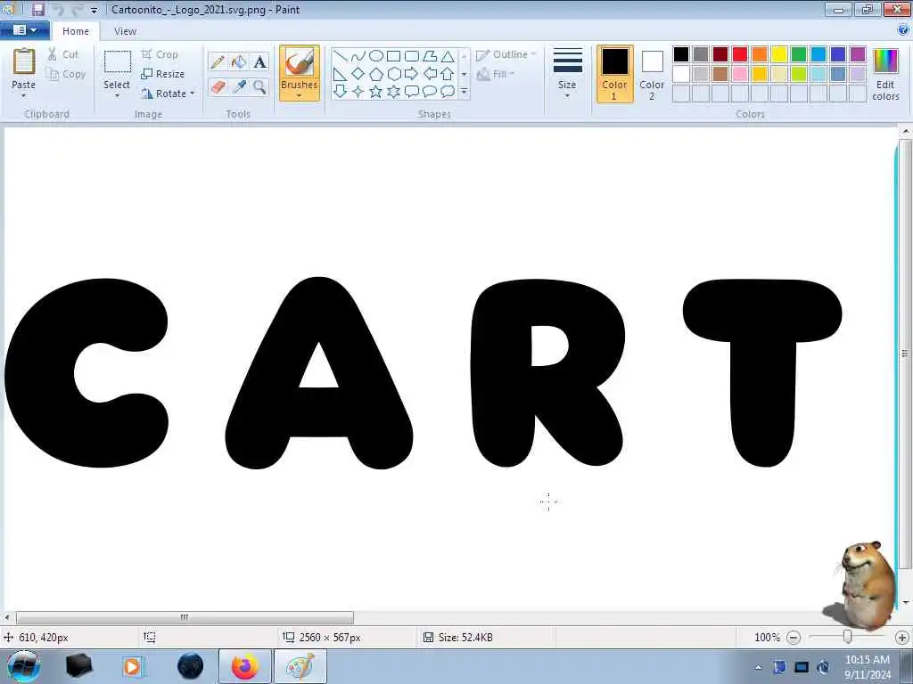Select the Fill with color bucket tool
913x684 pixels.
[239, 61]
